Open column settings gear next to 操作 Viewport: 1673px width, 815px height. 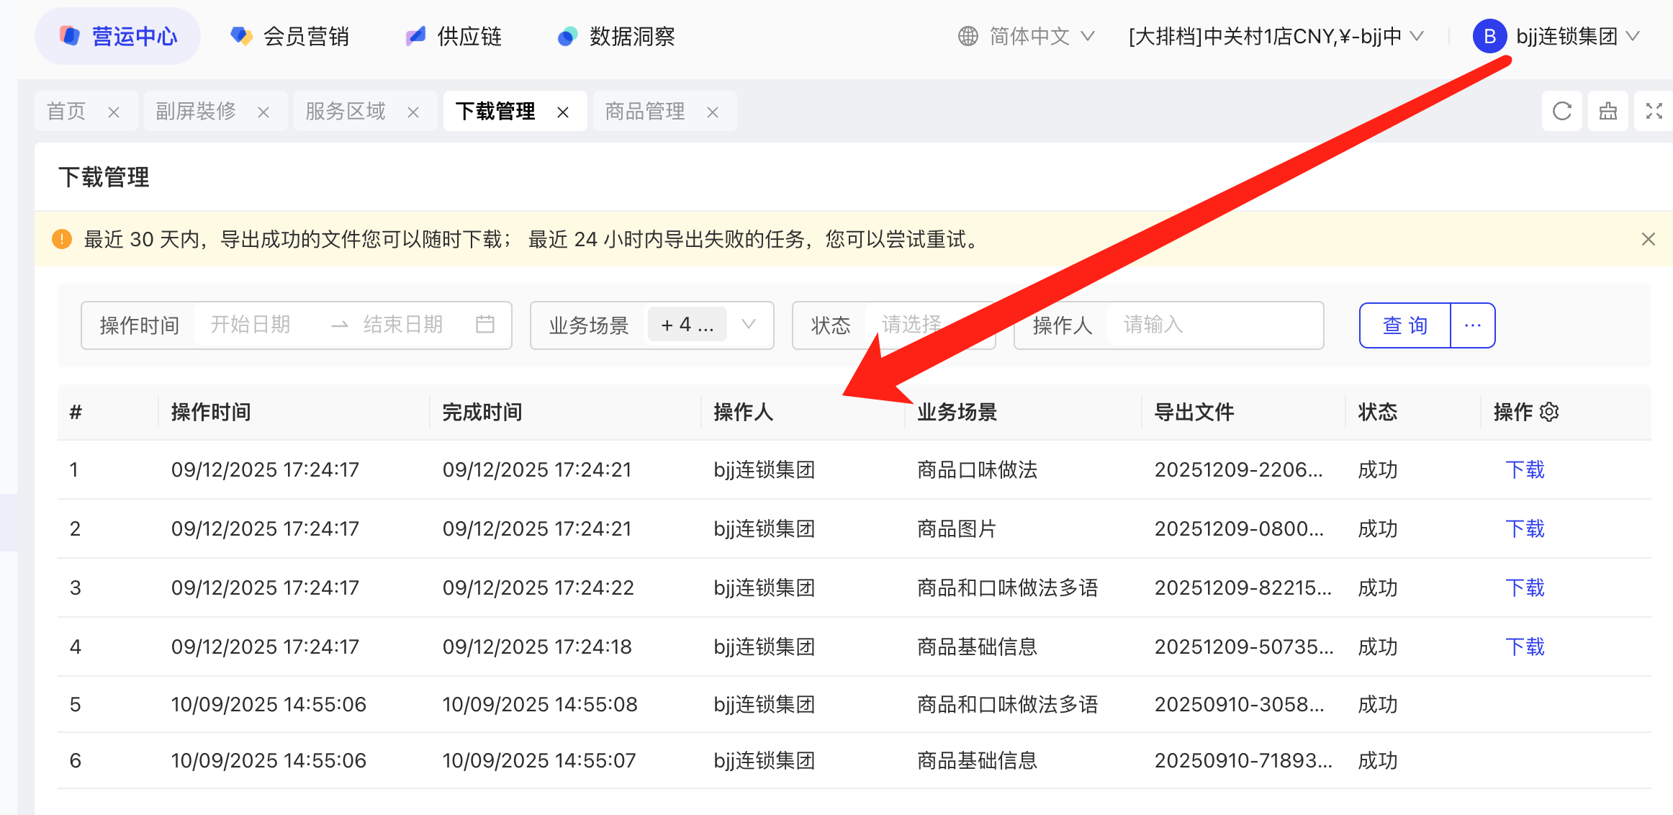click(1549, 412)
